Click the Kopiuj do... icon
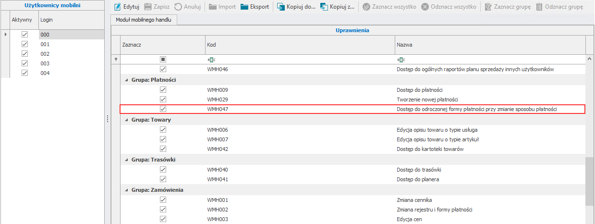This screenshot has width=595, height=224. click(x=281, y=7)
